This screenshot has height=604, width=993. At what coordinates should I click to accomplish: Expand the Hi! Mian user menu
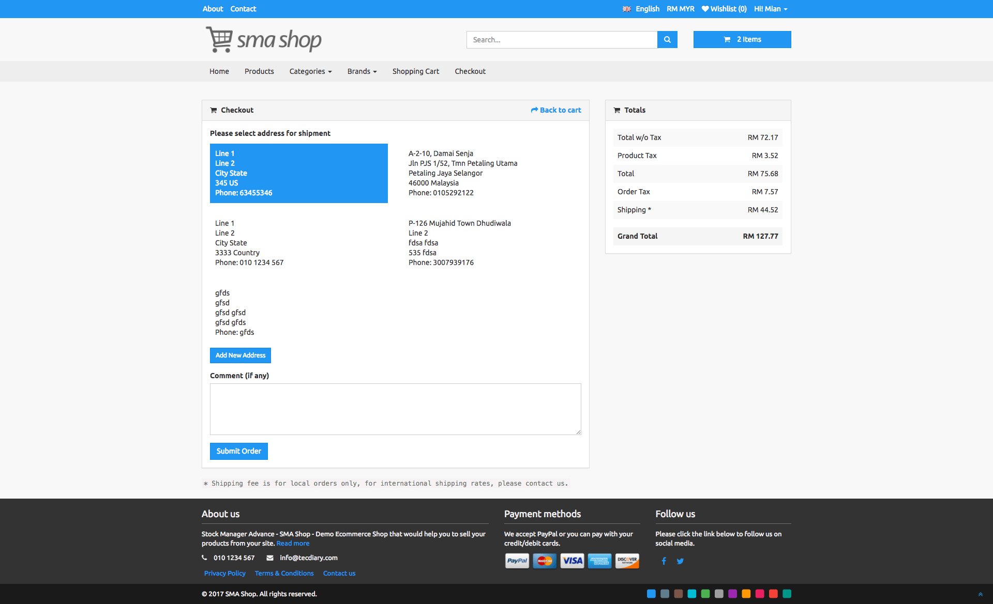coord(771,9)
